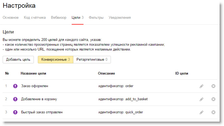Open the 'Уведомления' tab
224x126 pixels.
pos(120,18)
